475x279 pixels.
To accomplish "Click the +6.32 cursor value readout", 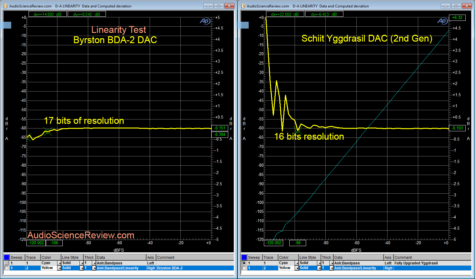I will click(457, 17).
